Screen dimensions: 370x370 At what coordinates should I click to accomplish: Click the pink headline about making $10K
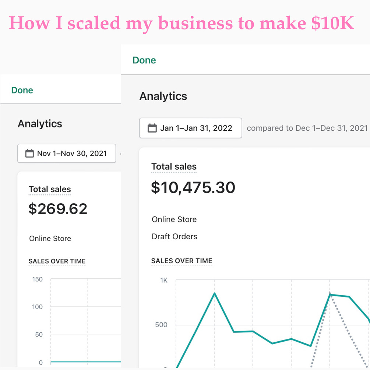[x=182, y=23]
